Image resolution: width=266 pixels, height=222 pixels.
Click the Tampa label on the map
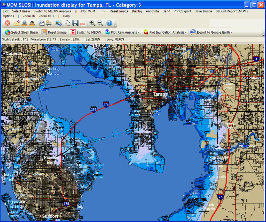coord(160,94)
